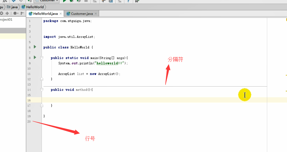Click the collapse all icon in Project panel
287x152 pixels.
click(x=7, y=13)
